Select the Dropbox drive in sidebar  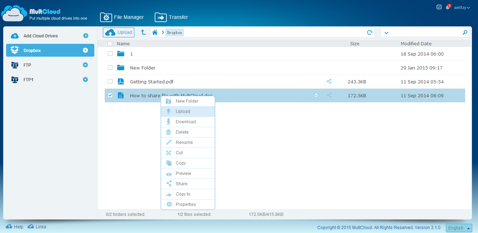(50, 50)
